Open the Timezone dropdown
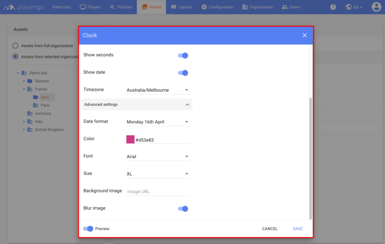 tap(158, 90)
